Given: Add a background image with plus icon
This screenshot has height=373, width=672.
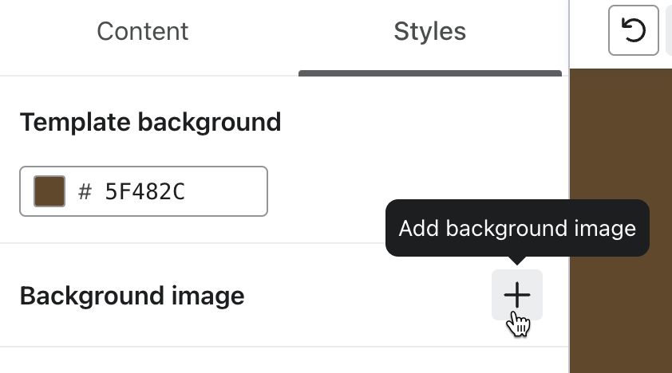Looking at the screenshot, I should [516, 296].
